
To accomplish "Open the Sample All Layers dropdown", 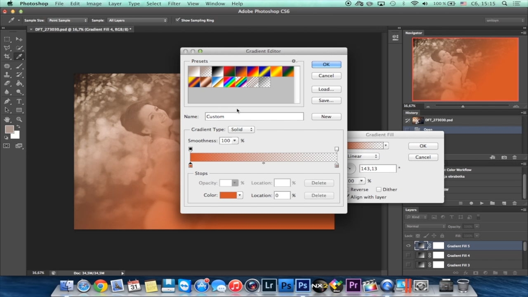I will [x=137, y=20].
